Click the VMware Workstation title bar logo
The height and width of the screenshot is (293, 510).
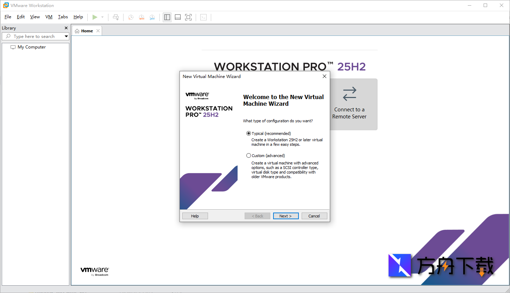[x=5, y=5]
